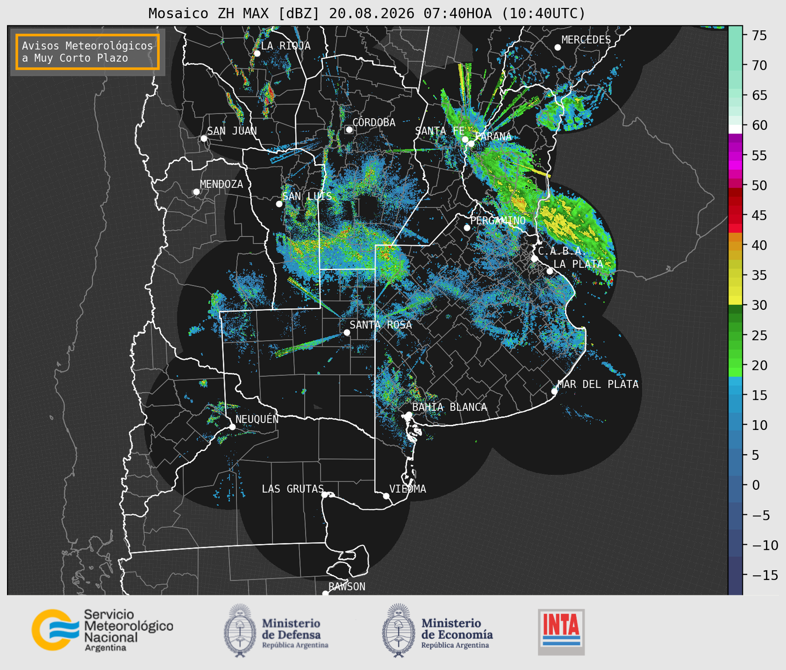
Task: Click the Ministerio de Defensa emblem
Action: pos(240,630)
